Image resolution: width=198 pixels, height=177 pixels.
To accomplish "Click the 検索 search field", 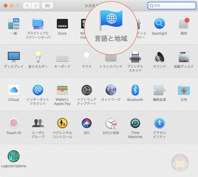I will (172, 6).
